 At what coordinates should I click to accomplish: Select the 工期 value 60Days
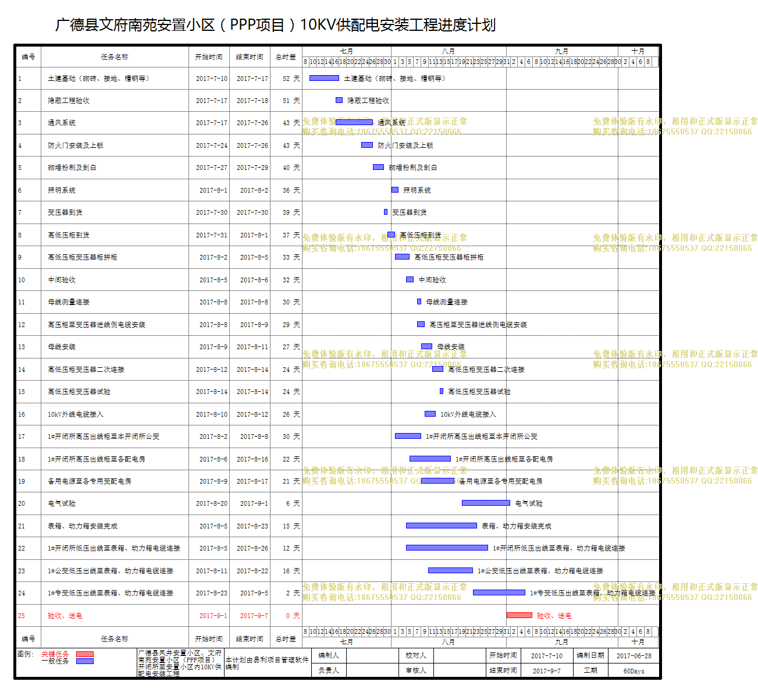(634, 671)
